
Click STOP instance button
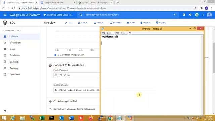pyautogui.click(x=131, y=23)
